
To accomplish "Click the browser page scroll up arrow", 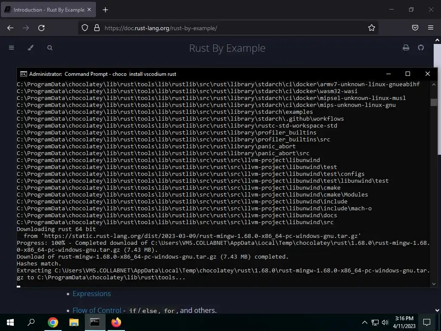I will point(438,40).
